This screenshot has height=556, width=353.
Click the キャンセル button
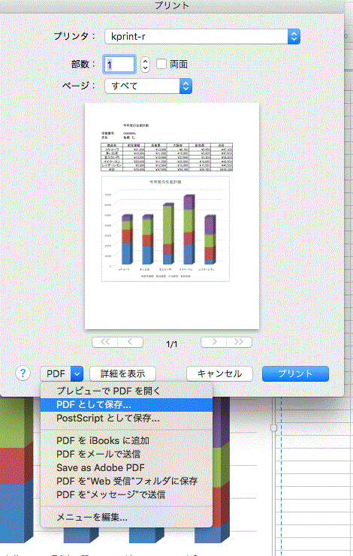(x=219, y=373)
